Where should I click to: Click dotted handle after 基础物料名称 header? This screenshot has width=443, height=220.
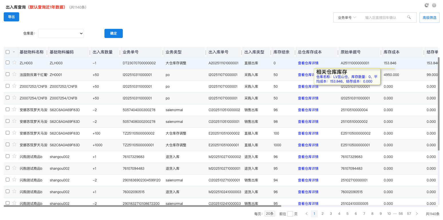point(47,52)
